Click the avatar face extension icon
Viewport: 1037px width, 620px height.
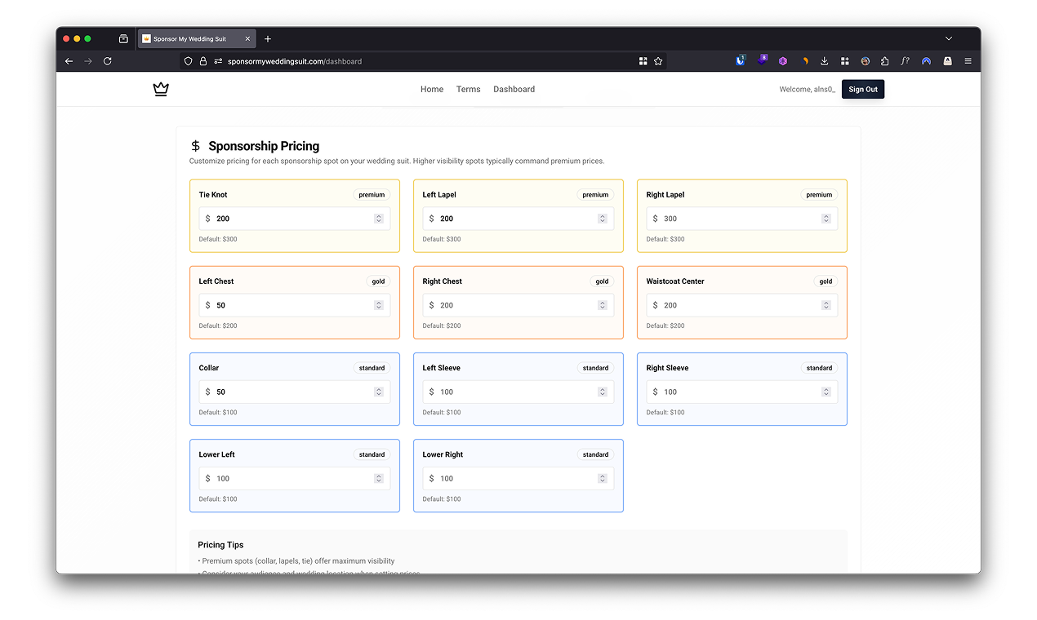tap(865, 61)
